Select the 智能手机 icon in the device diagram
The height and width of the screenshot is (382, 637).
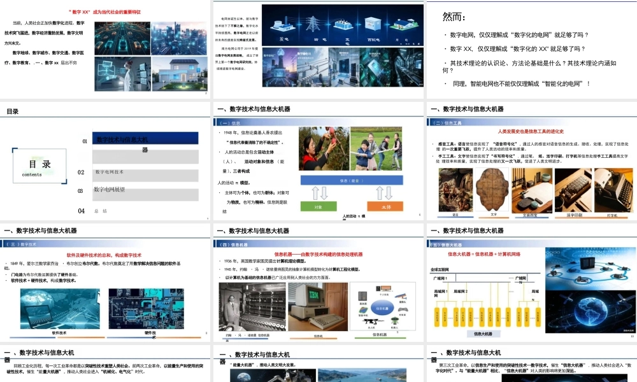(x=362, y=310)
